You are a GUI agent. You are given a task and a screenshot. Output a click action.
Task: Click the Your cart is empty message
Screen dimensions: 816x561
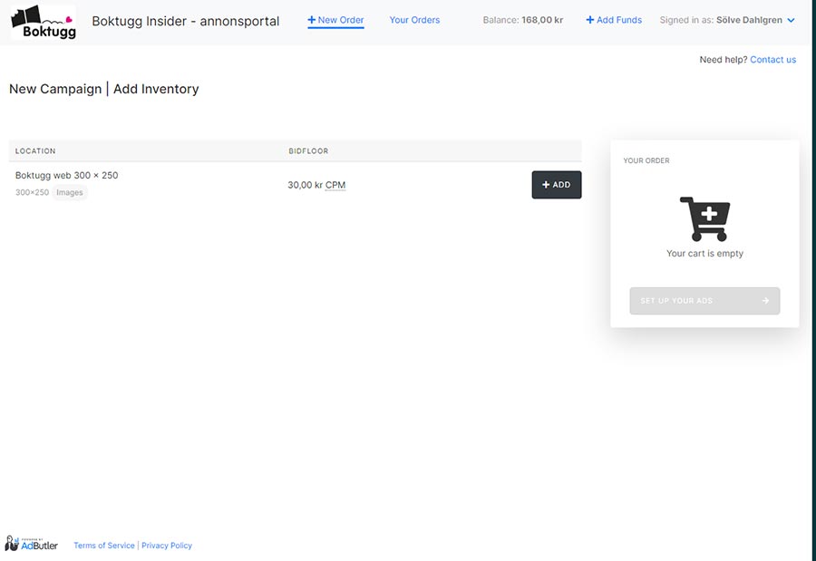(x=704, y=254)
